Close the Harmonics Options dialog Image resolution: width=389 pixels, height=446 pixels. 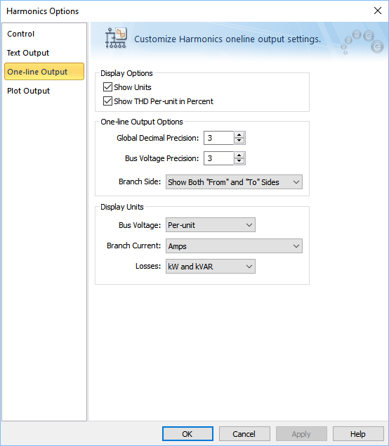(377, 11)
